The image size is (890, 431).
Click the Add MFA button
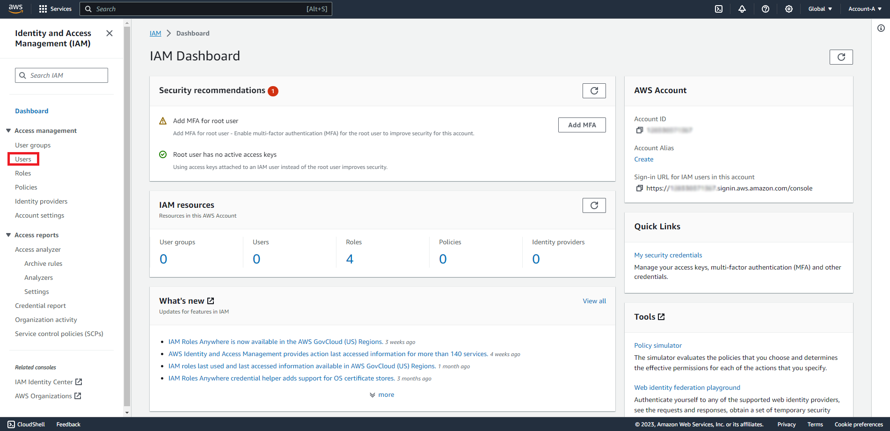point(582,125)
